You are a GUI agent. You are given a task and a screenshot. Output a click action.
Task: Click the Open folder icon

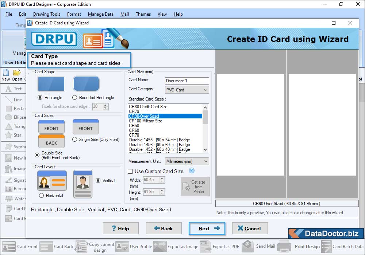click(x=17, y=72)
